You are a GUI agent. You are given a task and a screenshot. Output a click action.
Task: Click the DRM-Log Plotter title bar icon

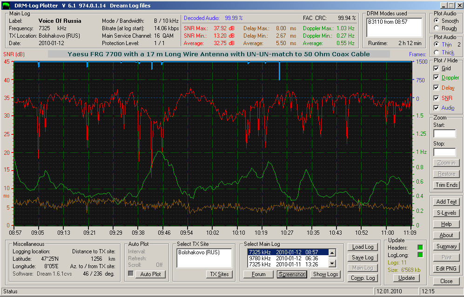click(x=6, y=5)
